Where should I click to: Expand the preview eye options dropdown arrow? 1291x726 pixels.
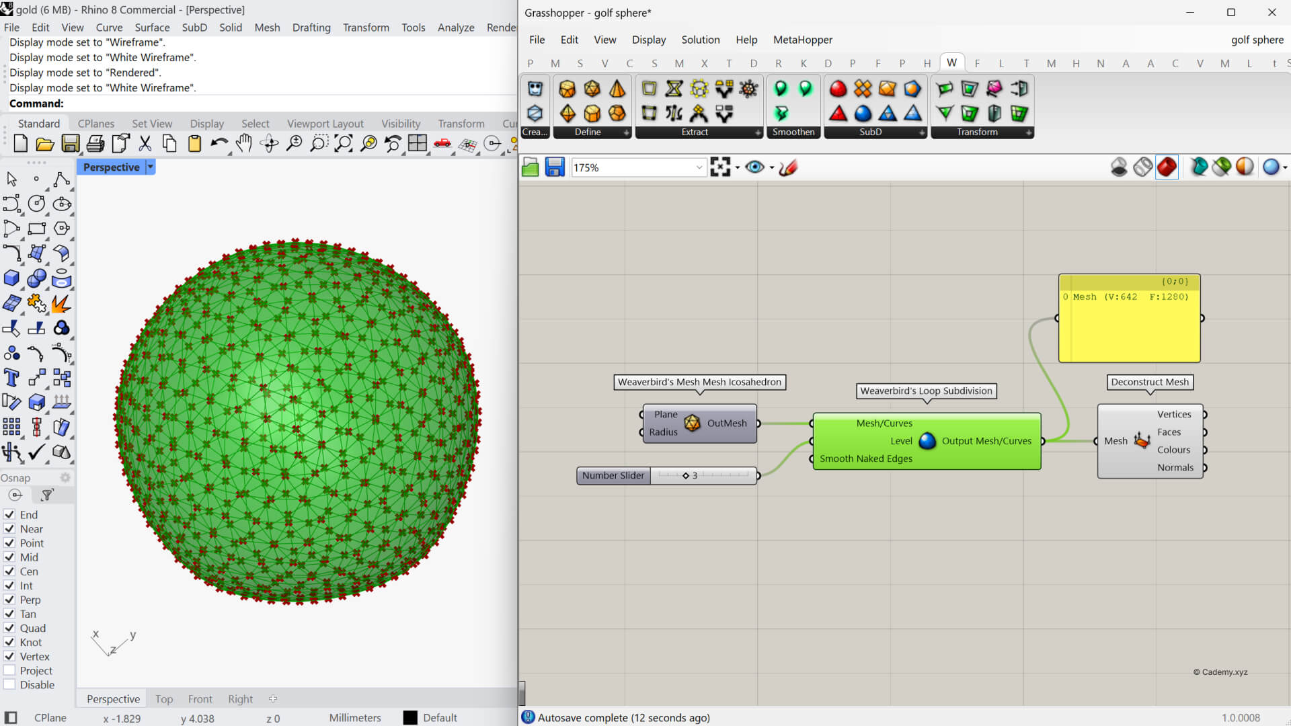click(772, 167)
